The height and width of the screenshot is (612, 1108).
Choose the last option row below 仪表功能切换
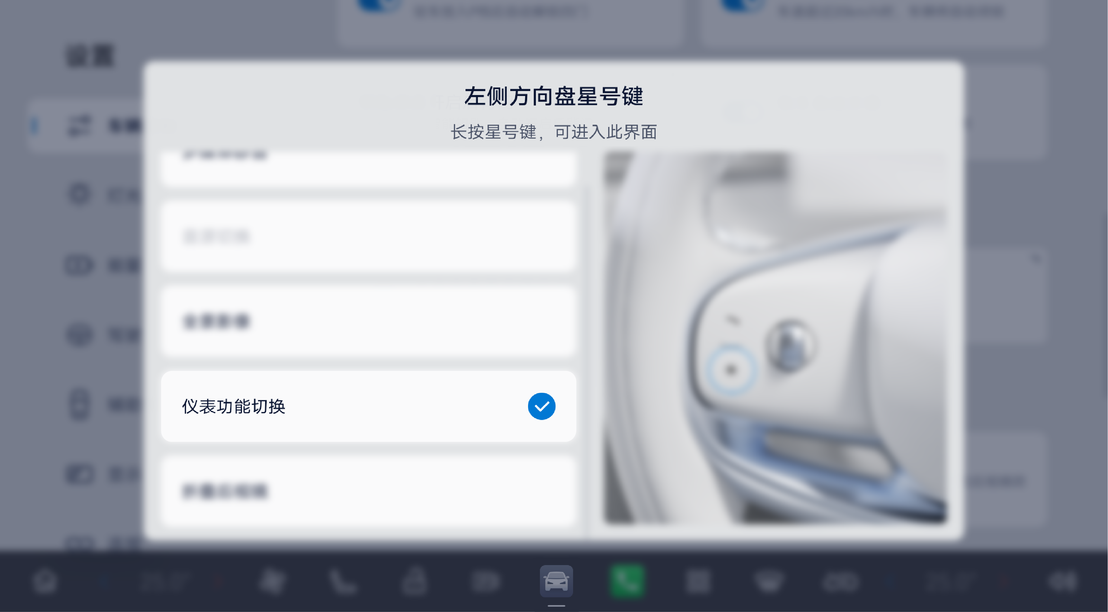tap(369, 491)
